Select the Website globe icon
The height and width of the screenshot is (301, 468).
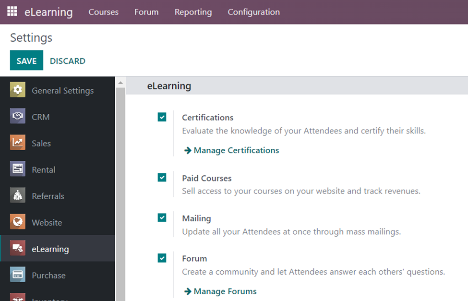coord(18,222)
